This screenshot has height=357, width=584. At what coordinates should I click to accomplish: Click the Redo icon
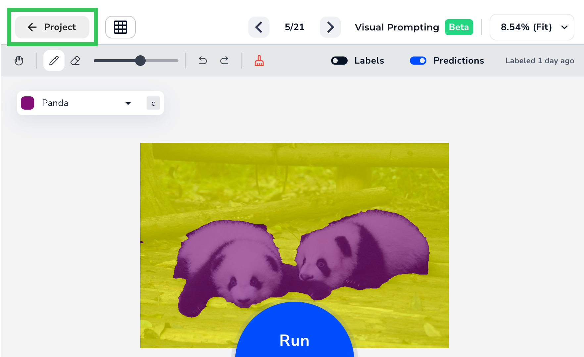tap(224, 61)
